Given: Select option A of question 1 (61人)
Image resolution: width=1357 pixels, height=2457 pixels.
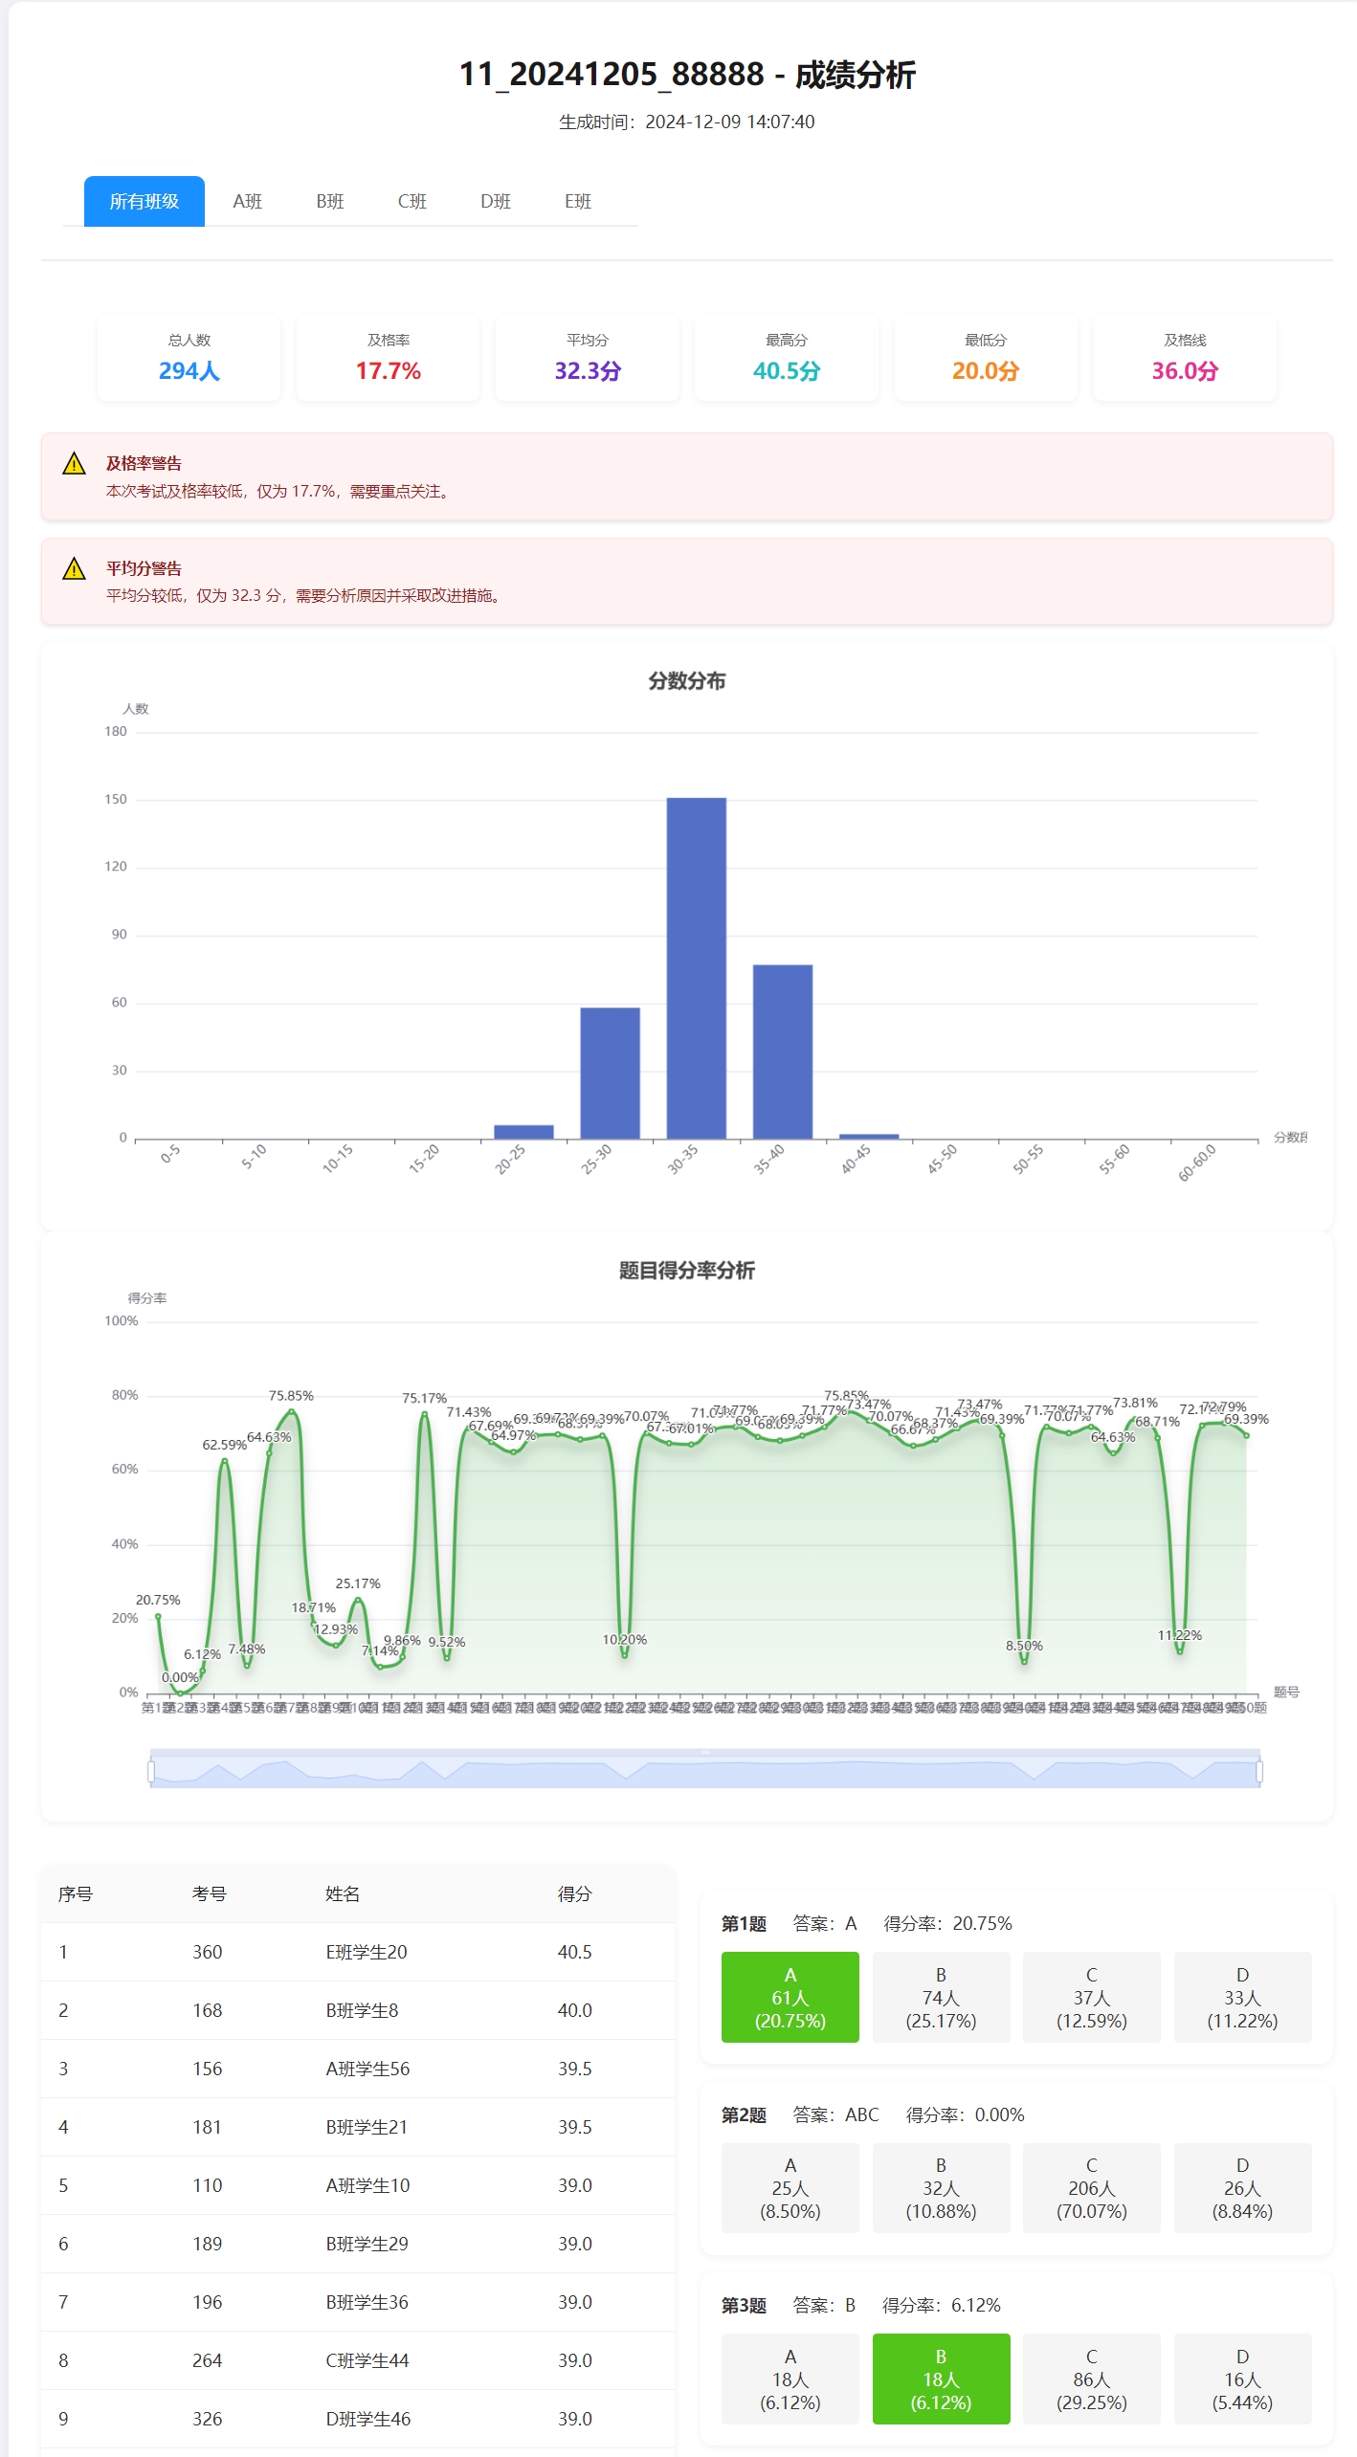Looking at the screenshot, I should click(790, 1997).
